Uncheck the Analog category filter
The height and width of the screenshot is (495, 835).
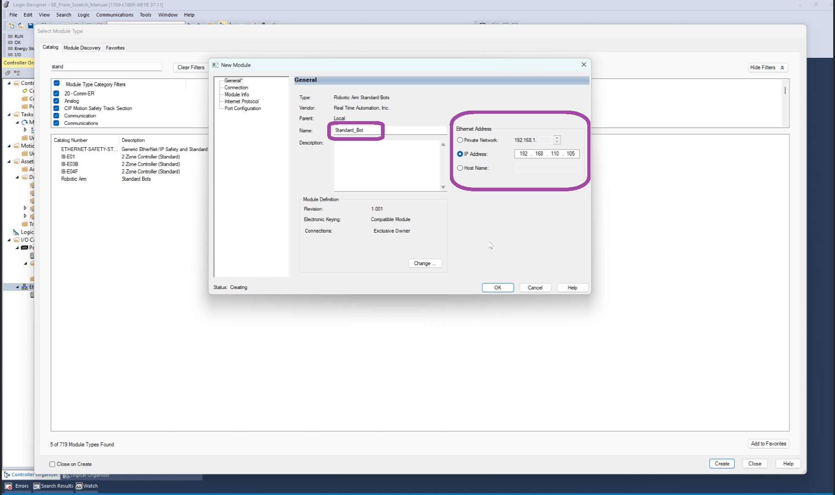57,101
